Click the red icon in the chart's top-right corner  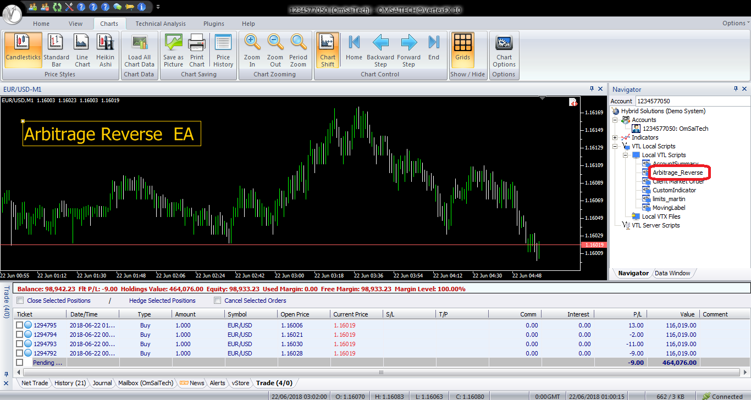[573, 102]
